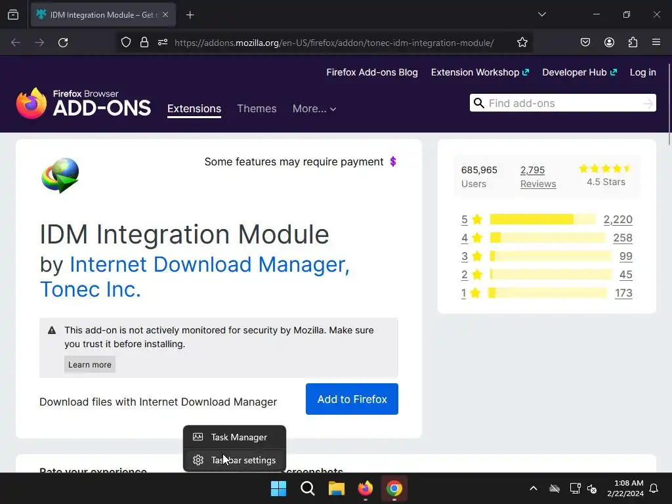
Task: Go back with the back arrow
Action: point(16,43)
